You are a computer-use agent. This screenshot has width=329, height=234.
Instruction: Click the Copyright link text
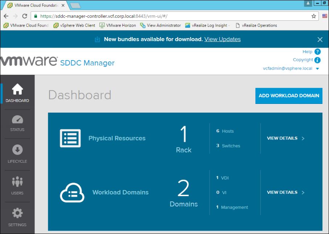click(303, 60)
